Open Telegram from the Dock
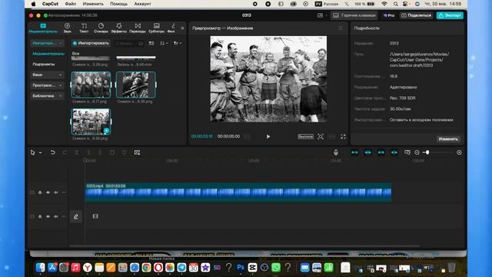Image resolution: width=492 pixels, height=277 pixels. click(x=181, y=267)
